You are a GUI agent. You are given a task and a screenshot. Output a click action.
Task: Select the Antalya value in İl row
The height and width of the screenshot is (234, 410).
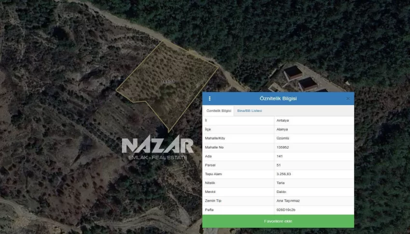pos(283,120)
